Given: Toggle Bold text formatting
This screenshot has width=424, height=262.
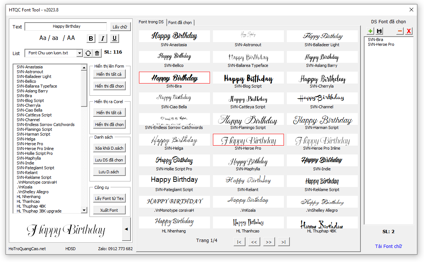Looking at the screenshot, I should coord(91,38).
